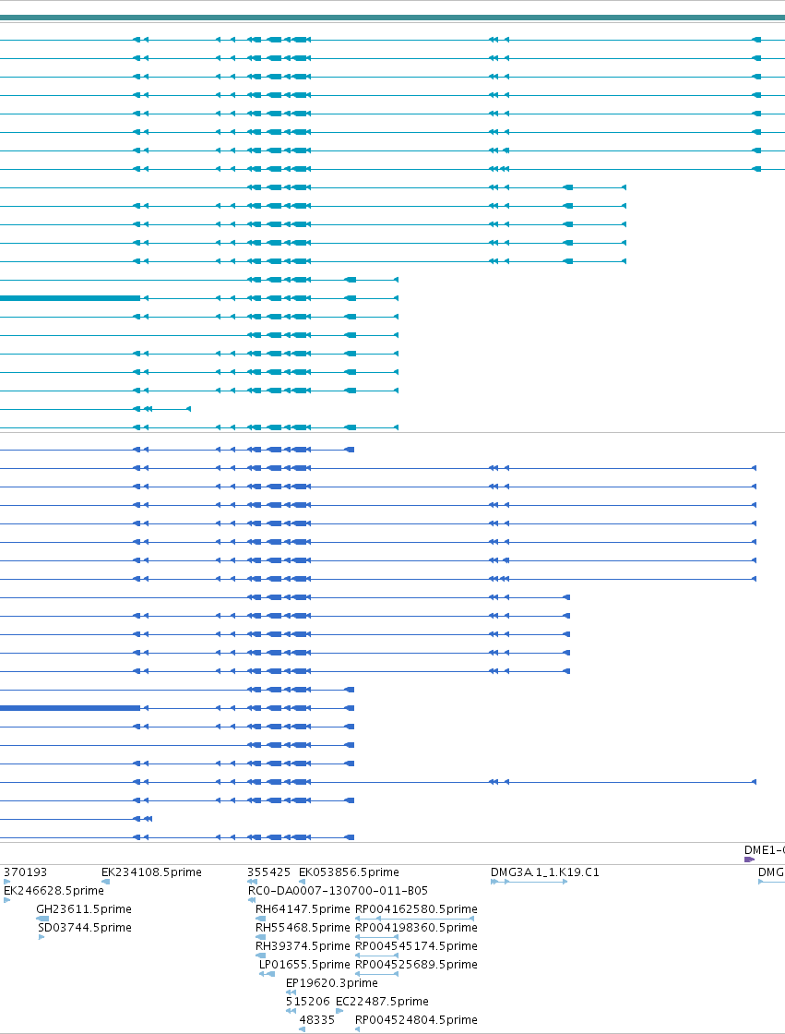785x1034 pixels.
Task: Click the DMG3A.1_1.K19.C1 feature label
Action: (545, 872)
